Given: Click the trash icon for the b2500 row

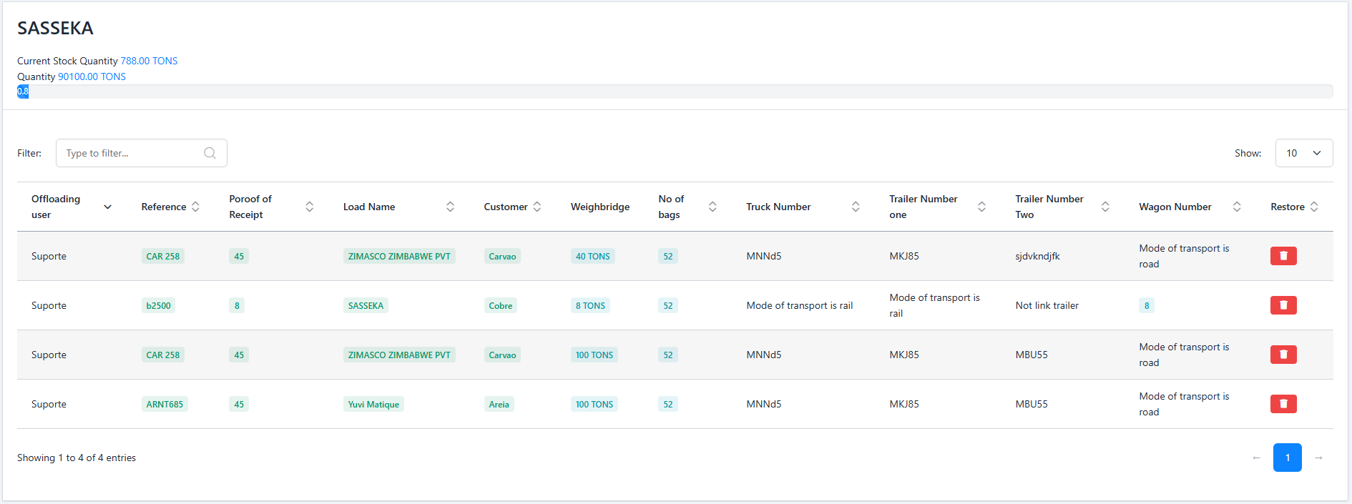Looking at the screenshot, I should coord(1283,305).
